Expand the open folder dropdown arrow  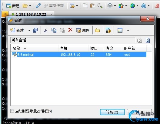coord(30,6)
